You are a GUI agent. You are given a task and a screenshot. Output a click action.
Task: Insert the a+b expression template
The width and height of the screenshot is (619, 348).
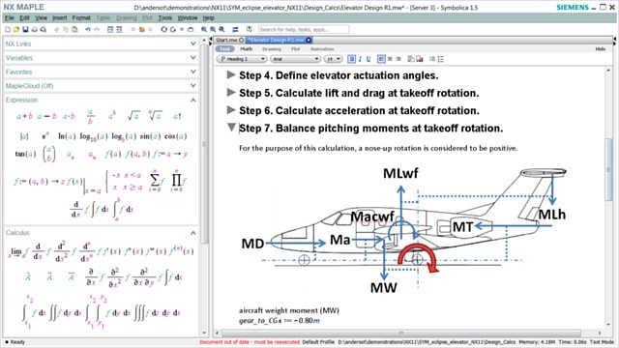24,116
